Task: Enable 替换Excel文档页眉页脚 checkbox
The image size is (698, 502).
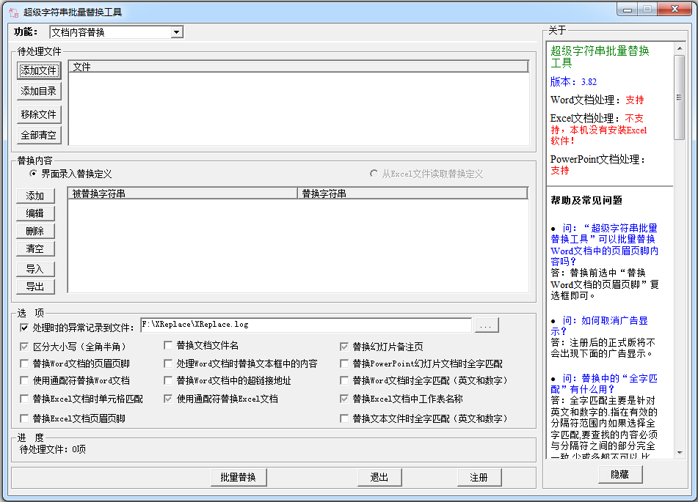Action: pos(24,418)
